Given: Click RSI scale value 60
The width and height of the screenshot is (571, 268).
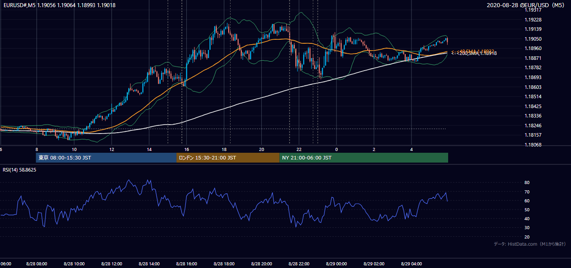Looking at the screenshot, I should coord(527,201).
